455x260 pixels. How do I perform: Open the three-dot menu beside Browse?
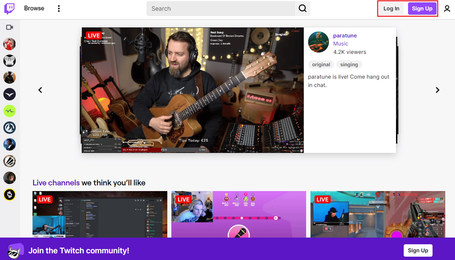click(x=59, y=8)
